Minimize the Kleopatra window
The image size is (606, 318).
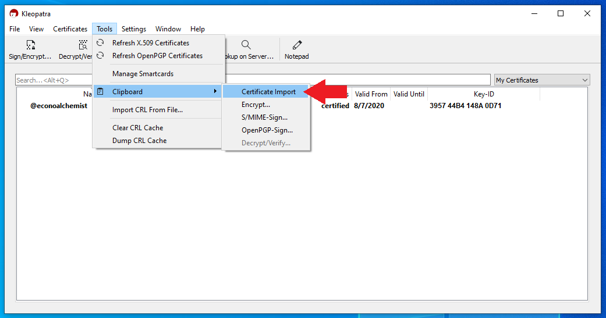coord(534,13)
